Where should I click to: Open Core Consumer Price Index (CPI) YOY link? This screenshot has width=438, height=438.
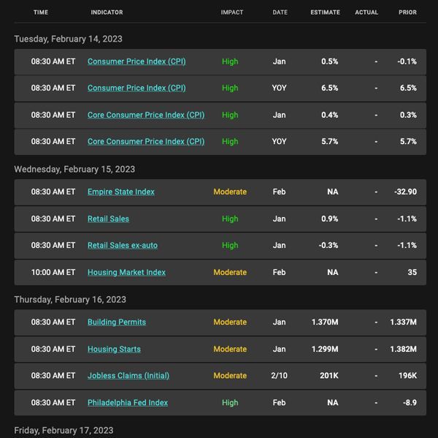pyautogui.click(x=146, y=142)
